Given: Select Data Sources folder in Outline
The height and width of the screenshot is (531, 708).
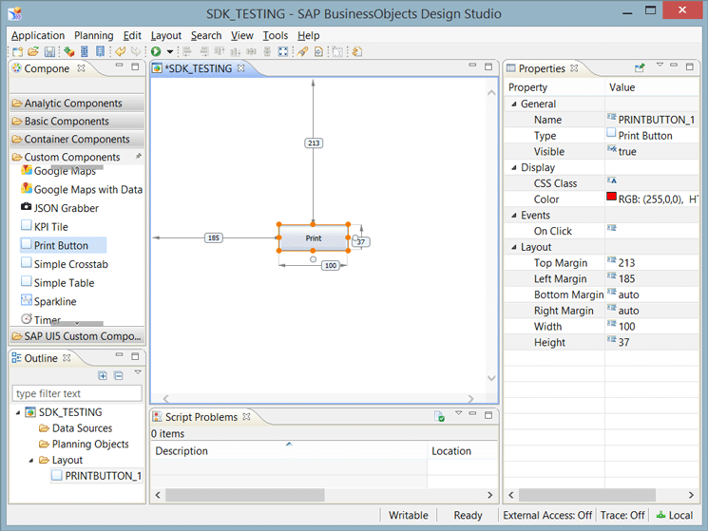Looking at the screenshot, I should (76, 428).
